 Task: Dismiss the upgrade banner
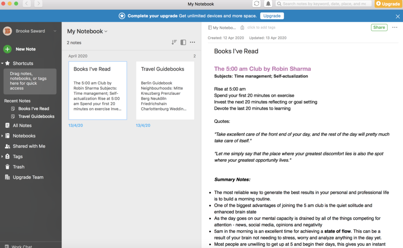click(397, 16)
